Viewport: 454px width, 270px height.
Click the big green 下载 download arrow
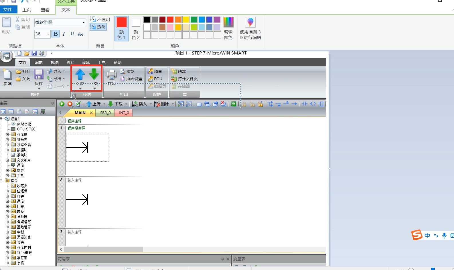(x=94, y=74)
